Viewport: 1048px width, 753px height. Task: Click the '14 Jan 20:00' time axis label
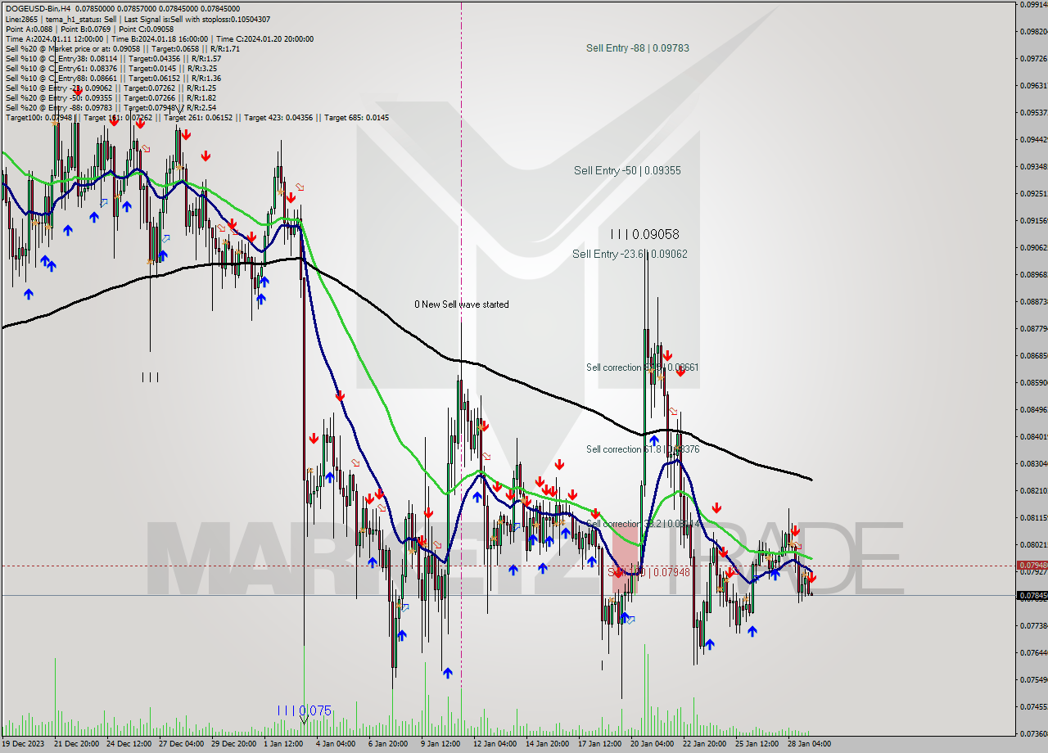(548, 743)
